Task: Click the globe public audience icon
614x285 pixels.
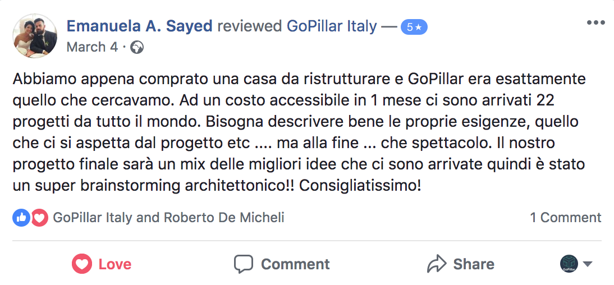Action: tap(136, 48)
